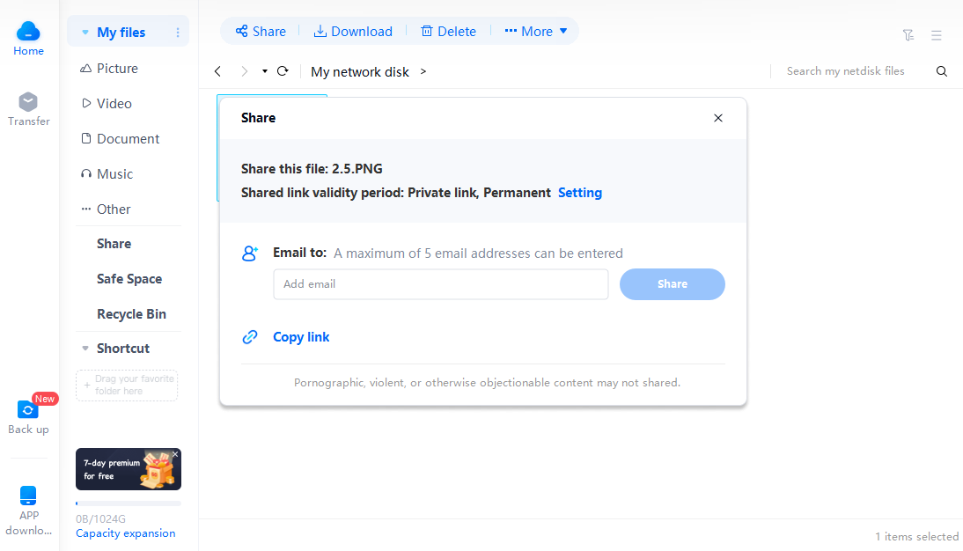Click the Download toolbar button
This screenshot has width=963, height=551.
[x=353, y=32]
